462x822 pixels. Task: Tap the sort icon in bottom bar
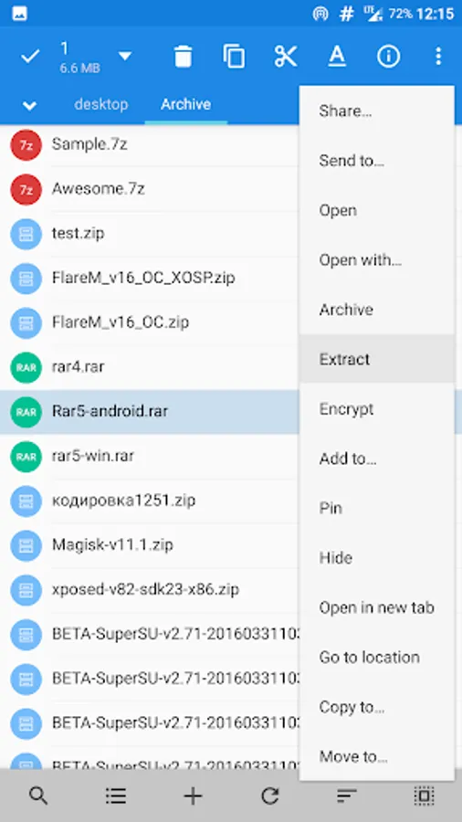pos(347,796)
